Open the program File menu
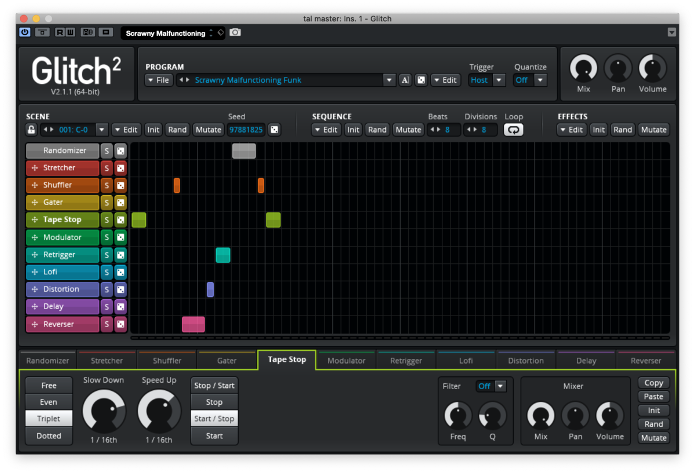 click(159, 80)
